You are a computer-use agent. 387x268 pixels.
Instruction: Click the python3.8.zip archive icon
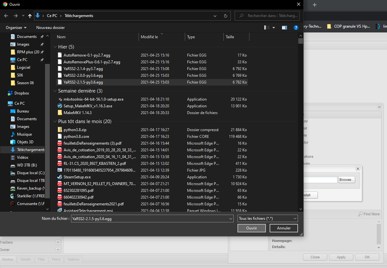coord(60,130)
